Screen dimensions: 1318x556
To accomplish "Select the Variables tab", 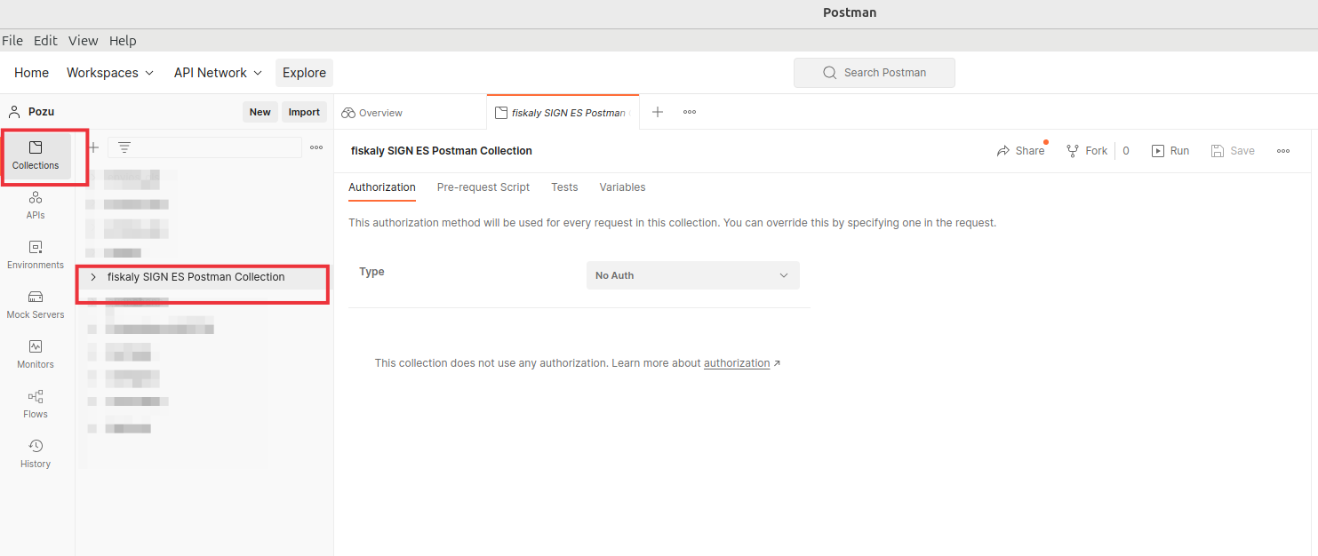I will [622, 187].
